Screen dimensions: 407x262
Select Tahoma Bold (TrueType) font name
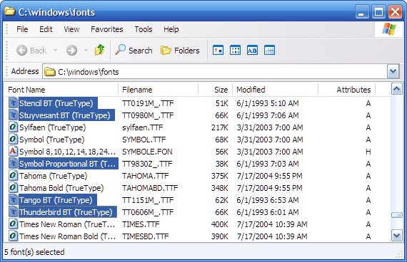coord(61,188)
